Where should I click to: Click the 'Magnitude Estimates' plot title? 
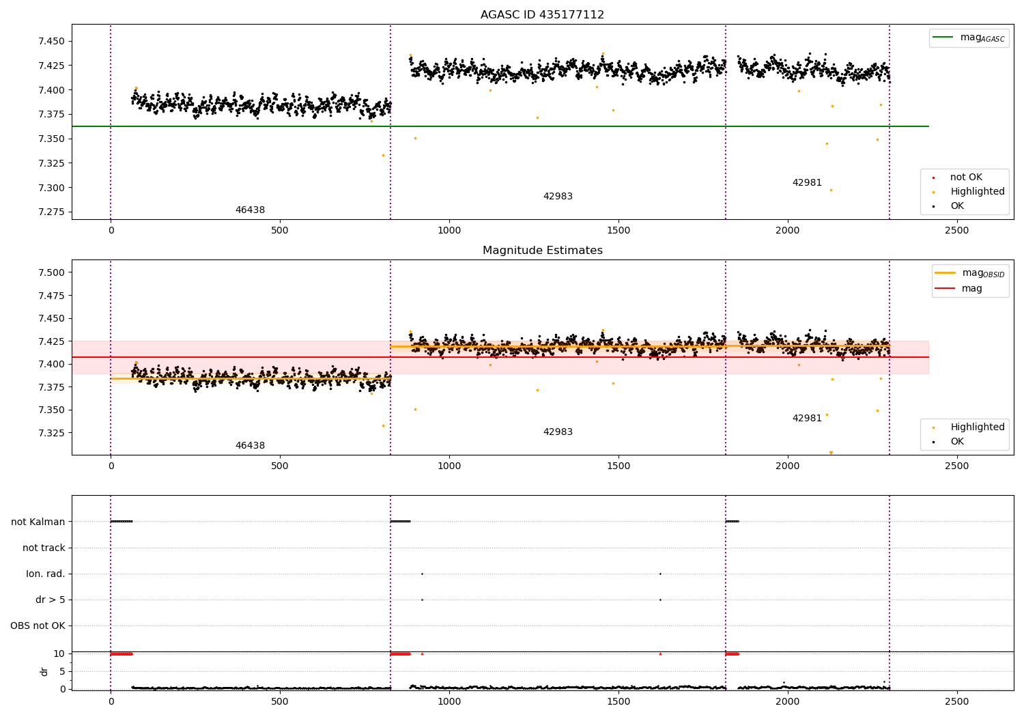542,251
